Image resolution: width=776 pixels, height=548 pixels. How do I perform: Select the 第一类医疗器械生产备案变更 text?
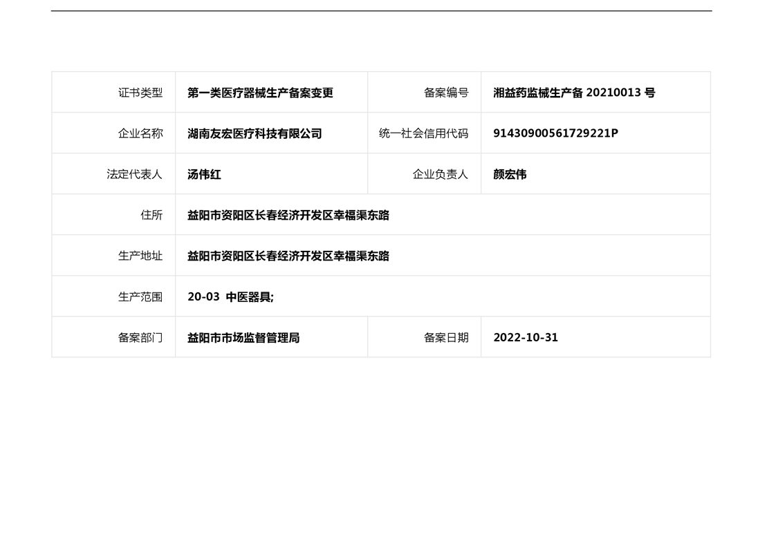(260, 93)
